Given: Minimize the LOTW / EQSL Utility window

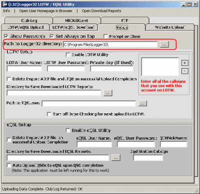Looking at the screenshot, I should coord(183,5).
